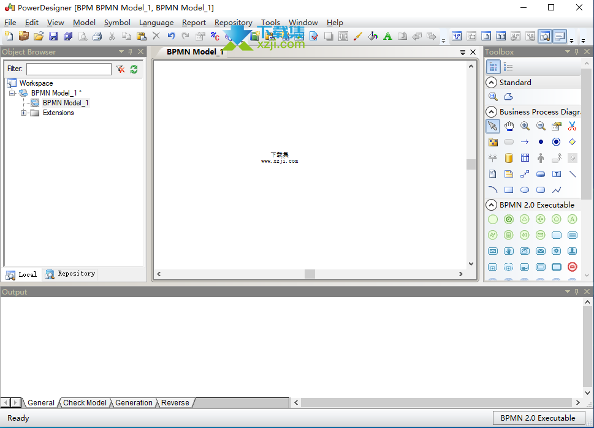
Task: Refresh the Object Browser with green arrows icon
Action: click(x=134, y=69)
